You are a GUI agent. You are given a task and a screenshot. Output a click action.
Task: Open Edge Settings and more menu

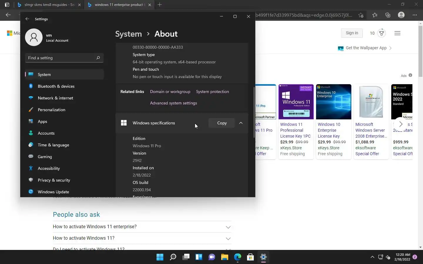[415, 15]
